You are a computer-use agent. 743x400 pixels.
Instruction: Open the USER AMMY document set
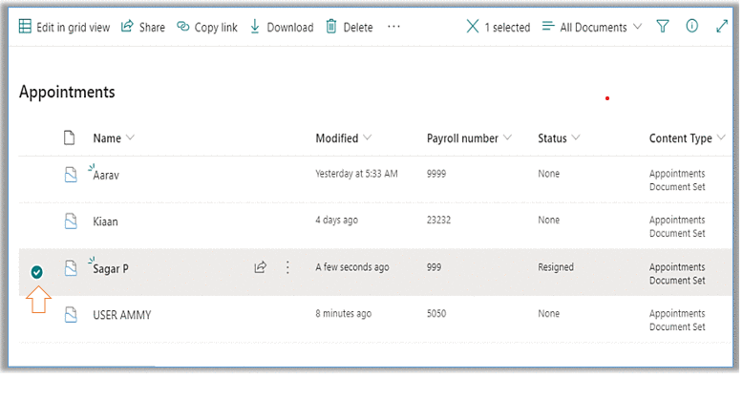[x=122, y=315]
